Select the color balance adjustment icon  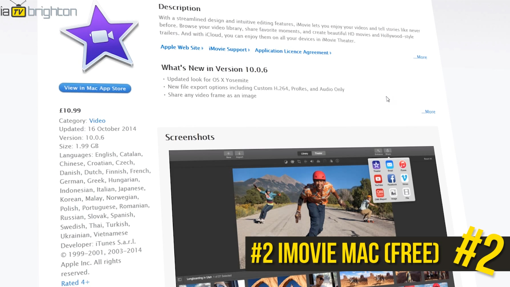tap(286, 162)
